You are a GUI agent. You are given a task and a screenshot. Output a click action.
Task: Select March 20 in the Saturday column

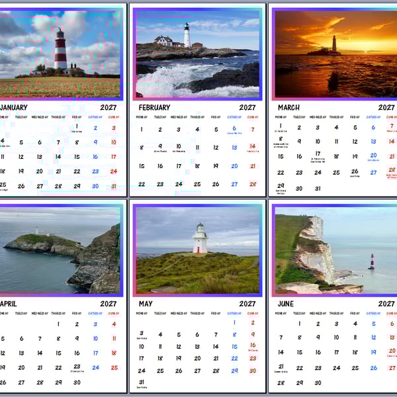point(373,155)
